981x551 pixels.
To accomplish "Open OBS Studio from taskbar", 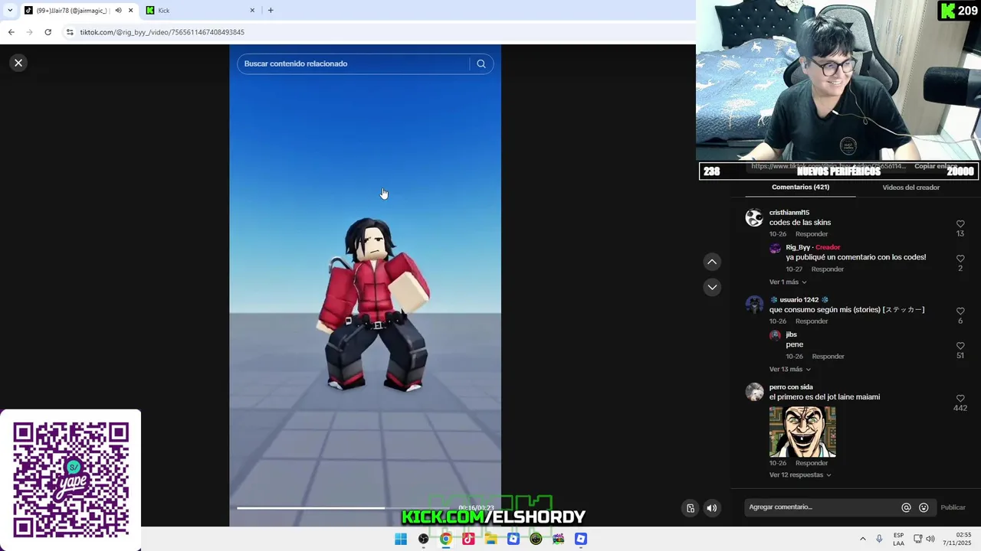I will (423, 539).
